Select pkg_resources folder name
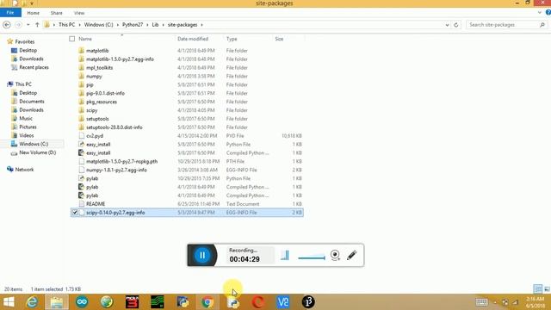 (x=102, y=102)
